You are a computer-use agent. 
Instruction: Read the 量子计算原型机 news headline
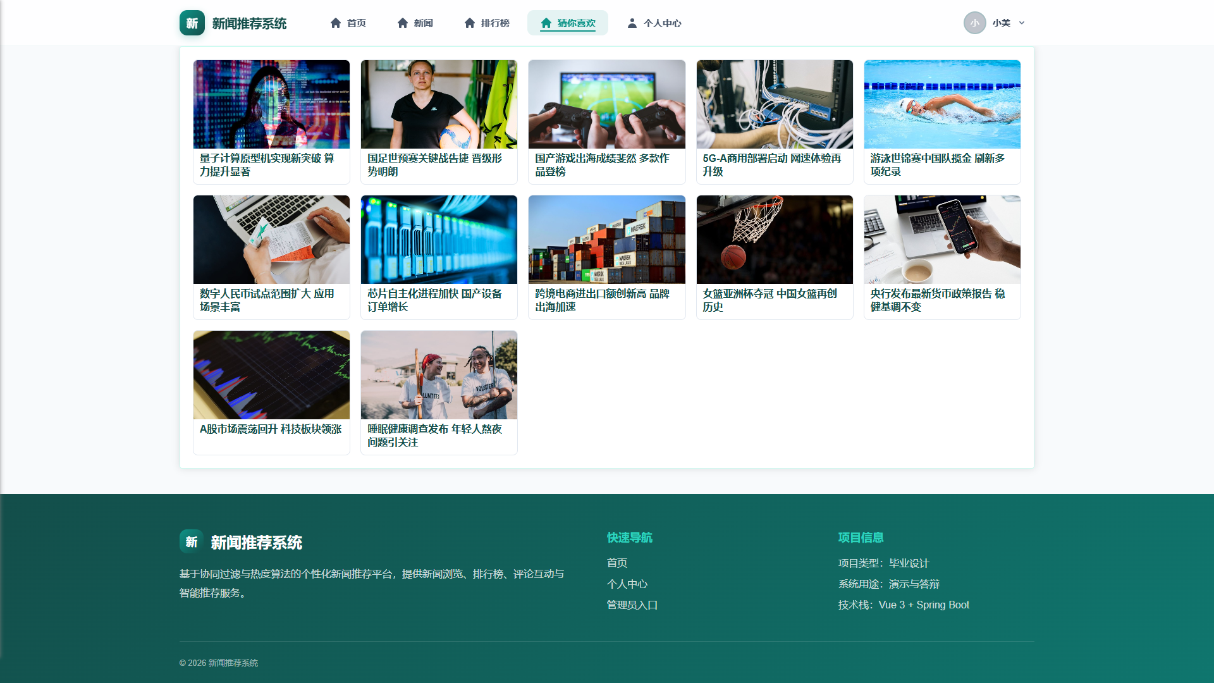(x=267, y=165)
